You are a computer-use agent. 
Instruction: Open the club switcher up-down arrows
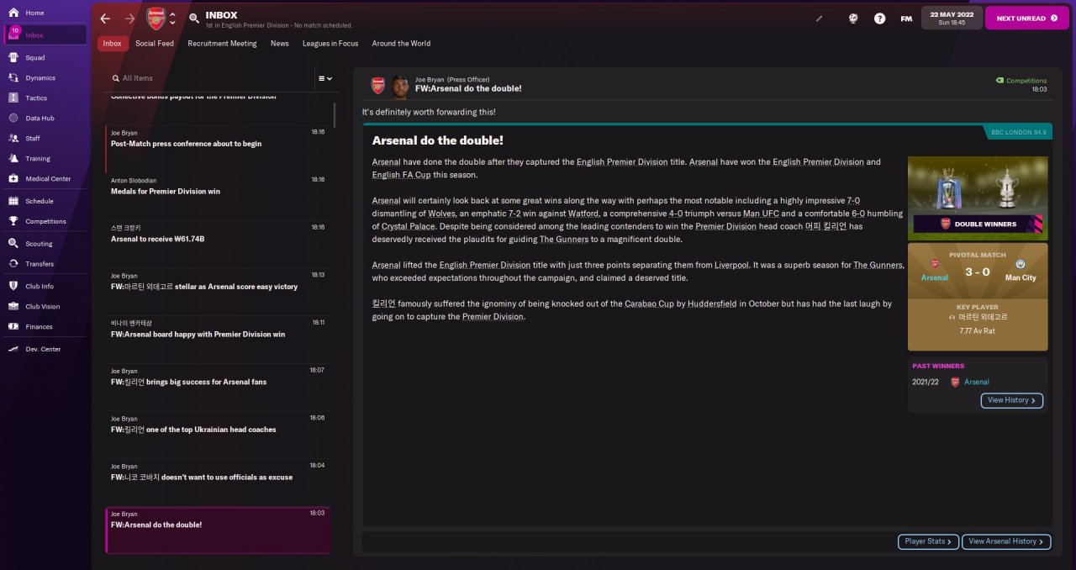point(172,18)
